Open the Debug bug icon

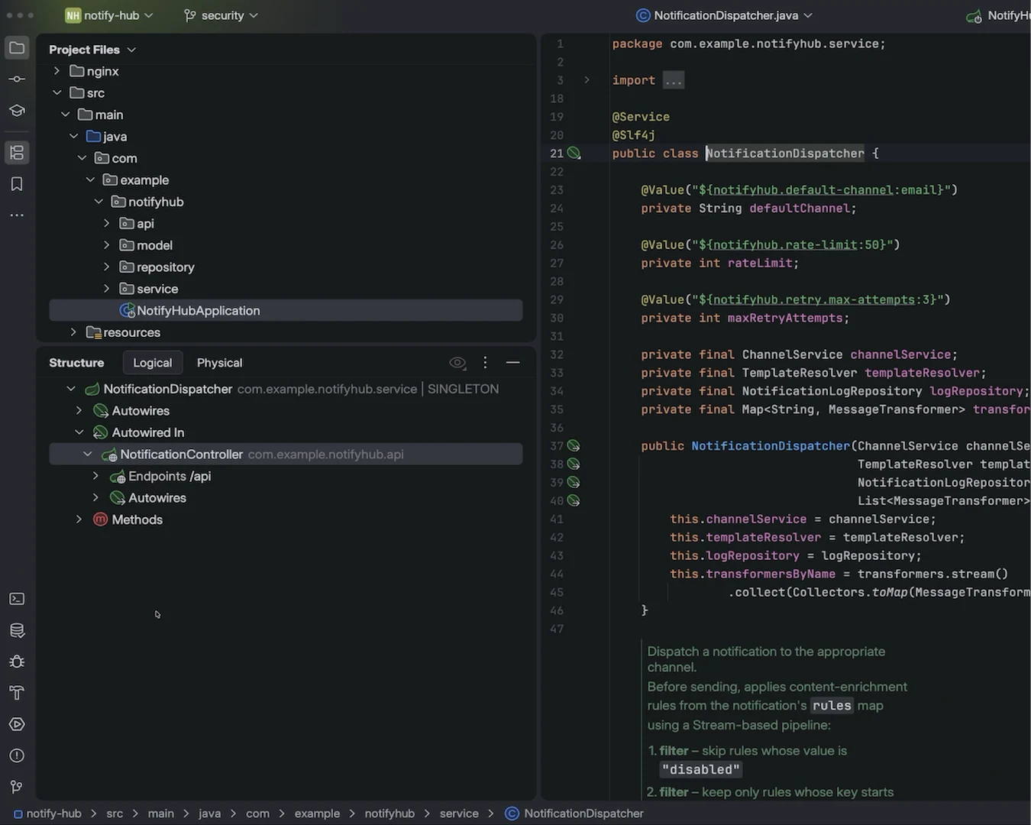coord(17,662)
